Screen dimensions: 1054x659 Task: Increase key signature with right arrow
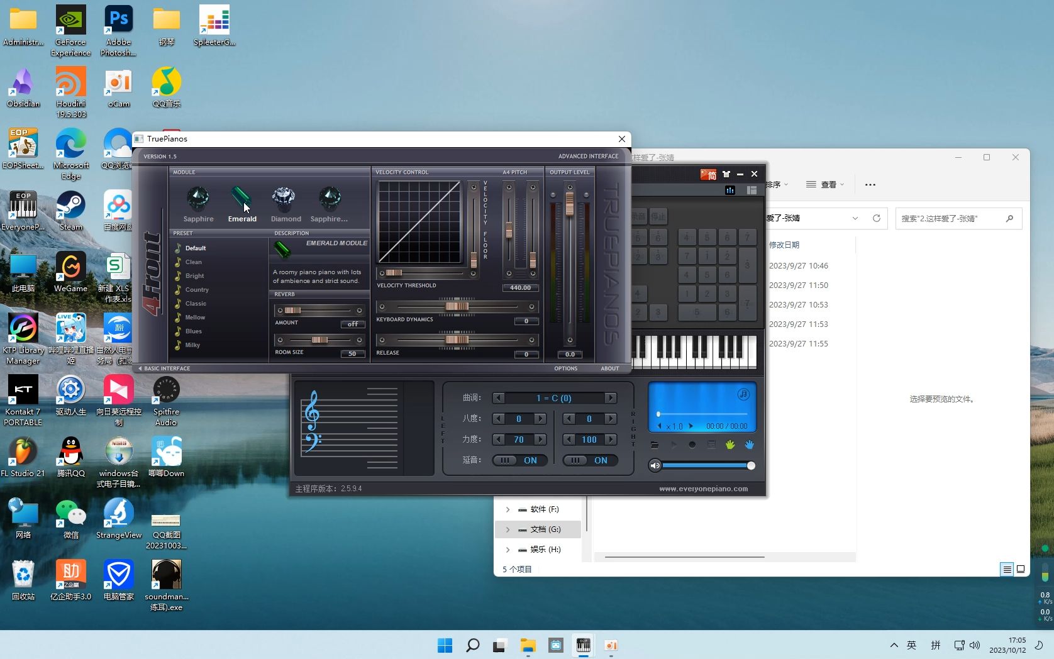611,398
